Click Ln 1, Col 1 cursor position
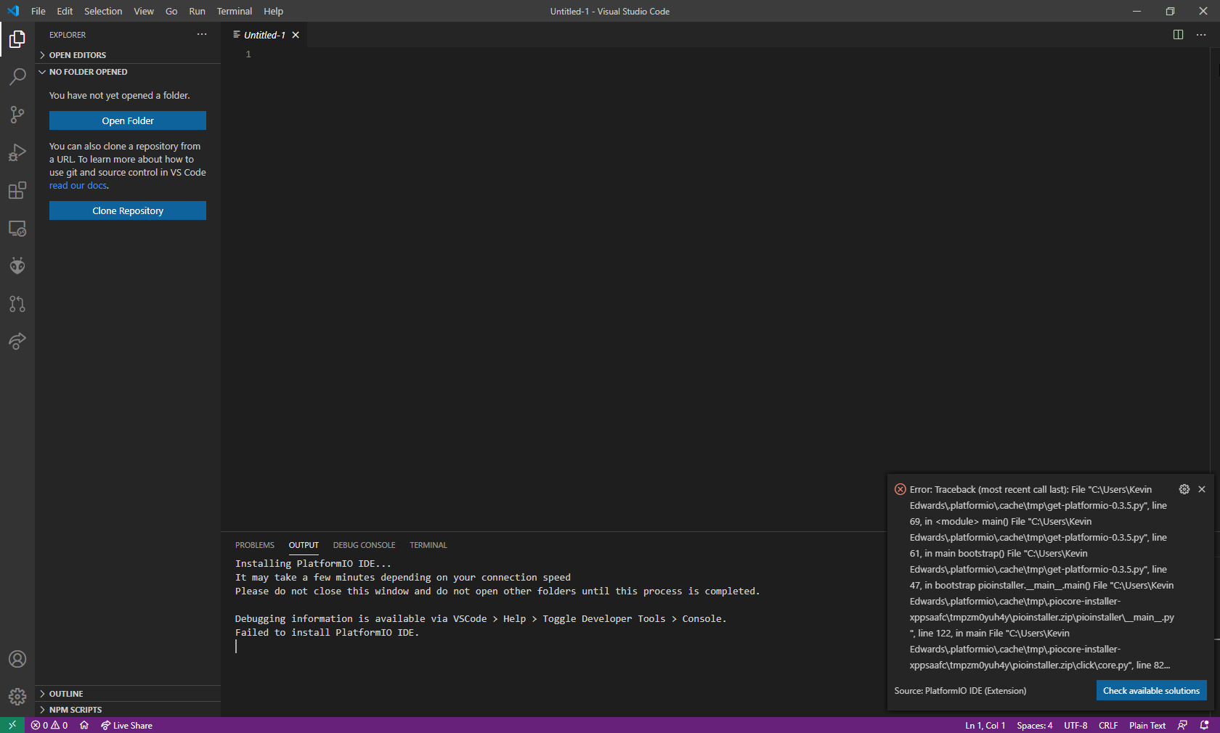Image resolution: width=1220 pixels, height=733 pixels. click(985, 725)
